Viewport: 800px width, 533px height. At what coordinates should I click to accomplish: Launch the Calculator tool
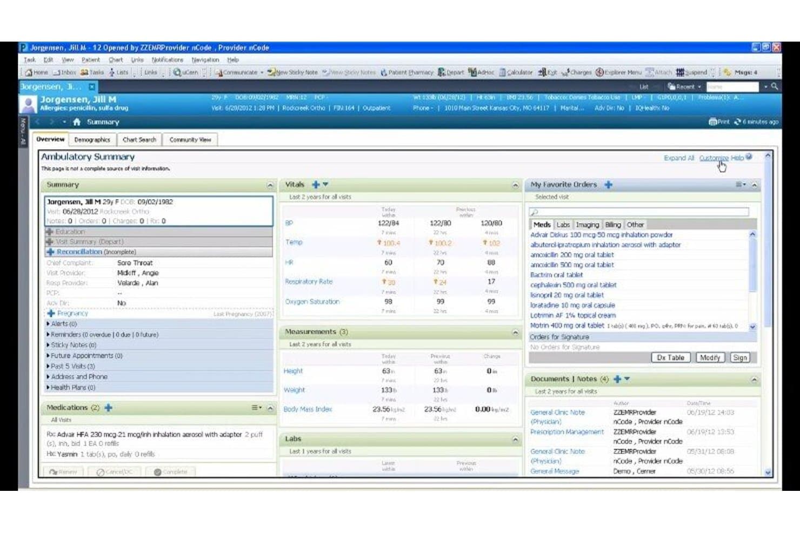tap(516, 72)
